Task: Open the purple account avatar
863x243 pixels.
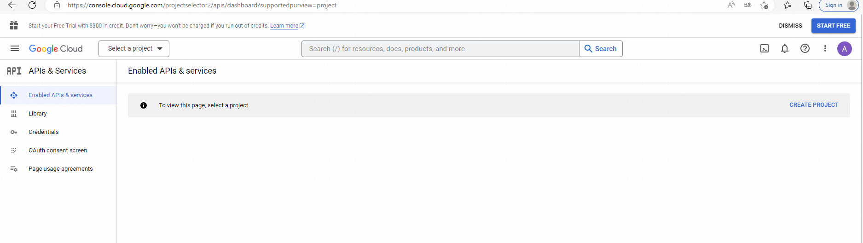Action: pos(845,49)
